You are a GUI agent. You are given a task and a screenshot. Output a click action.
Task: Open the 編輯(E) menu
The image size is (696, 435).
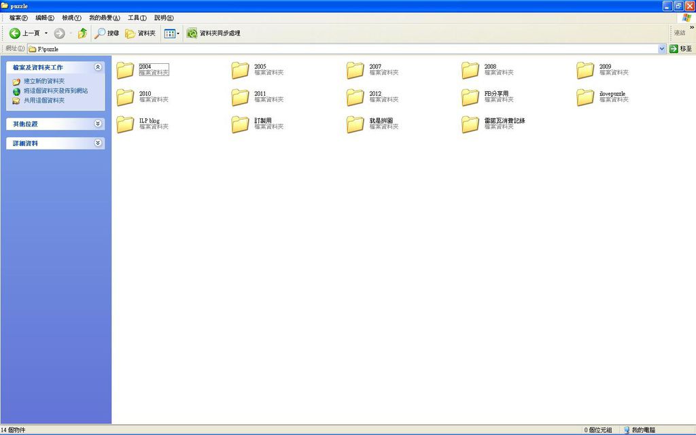pos(45,18)
